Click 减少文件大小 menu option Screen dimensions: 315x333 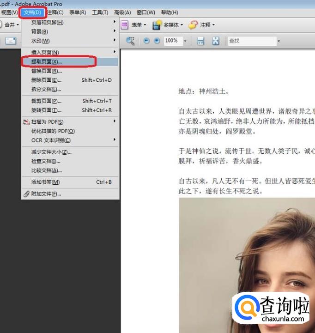pyautogui.click(x=51, y=152)
